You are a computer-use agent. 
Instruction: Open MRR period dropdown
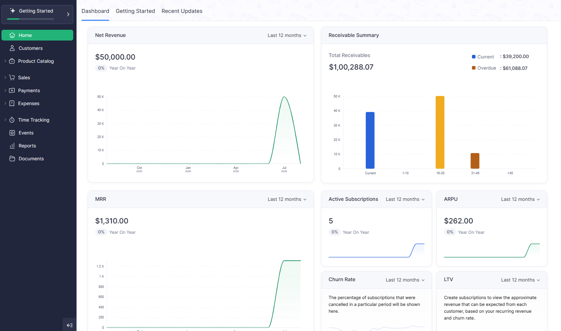(x=287, y=199)
